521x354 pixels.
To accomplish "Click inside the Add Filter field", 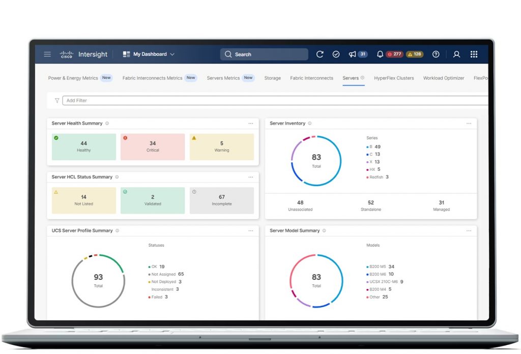I will pyautogui.click(x=275, y=101).
